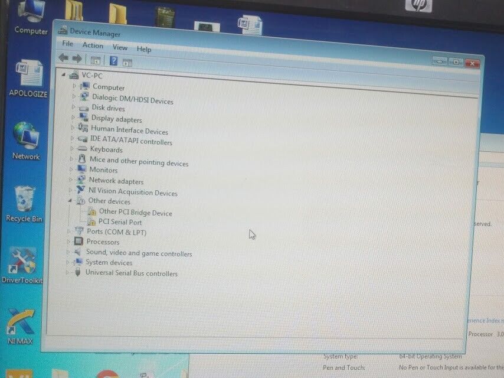Click the blue Help toolbar icon
The width and height of the screenshot is (504, 378).
113,61
